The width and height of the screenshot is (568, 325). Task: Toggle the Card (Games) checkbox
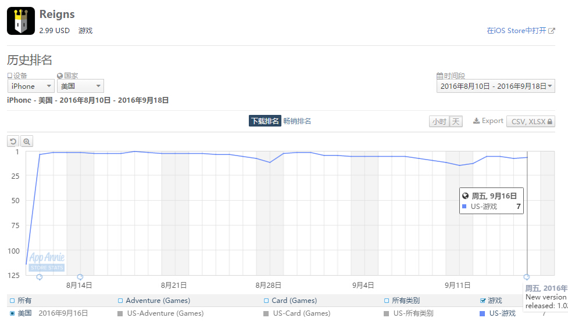[266, 301]
